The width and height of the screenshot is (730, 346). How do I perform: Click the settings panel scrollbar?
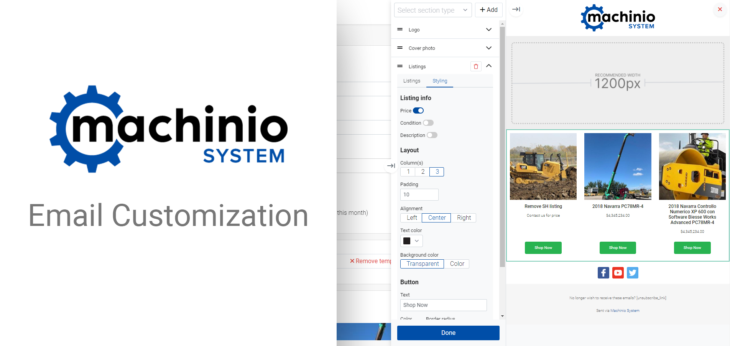tap(502, 147)
